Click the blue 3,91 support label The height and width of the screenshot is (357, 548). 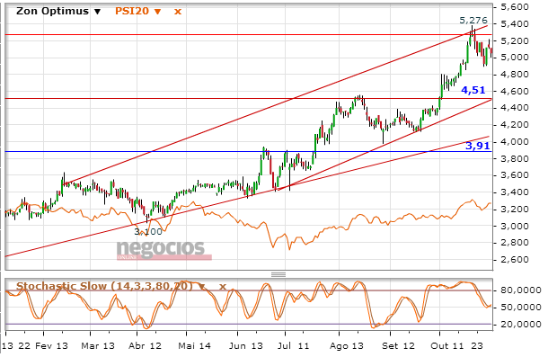pos(477,146)
